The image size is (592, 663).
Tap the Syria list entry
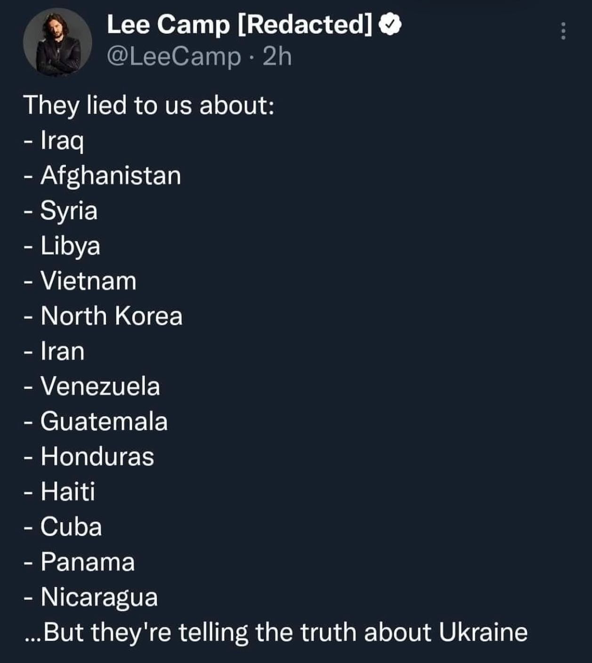69,211
